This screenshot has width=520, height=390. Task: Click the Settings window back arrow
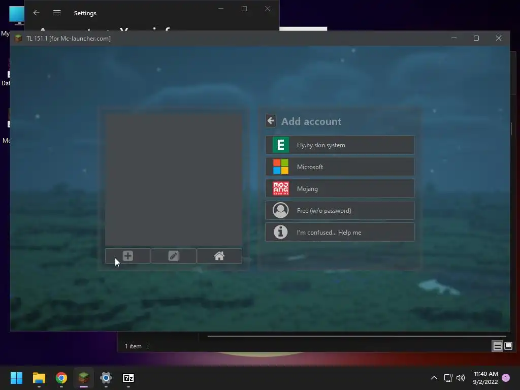click(x=37, y=13)
